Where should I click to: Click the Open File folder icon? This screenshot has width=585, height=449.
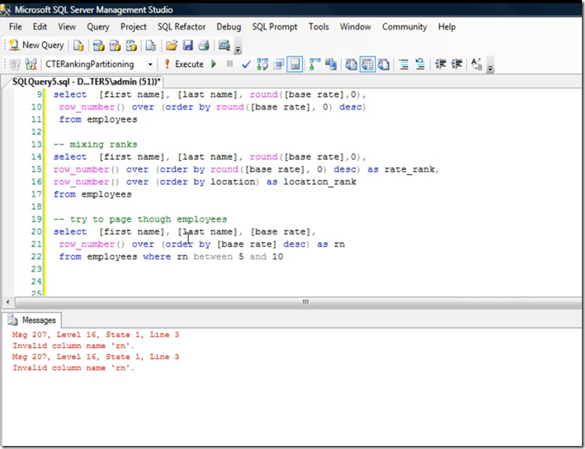(171, 46)
